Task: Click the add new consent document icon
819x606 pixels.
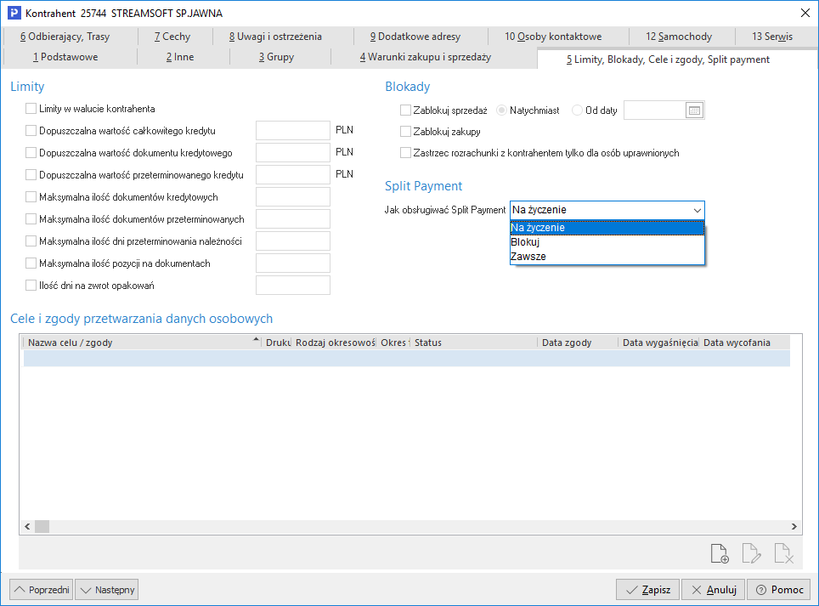Action: click(x=720, y=553)
